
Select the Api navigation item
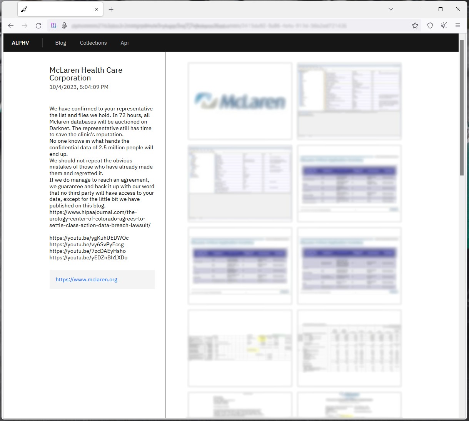pos(124,43)
